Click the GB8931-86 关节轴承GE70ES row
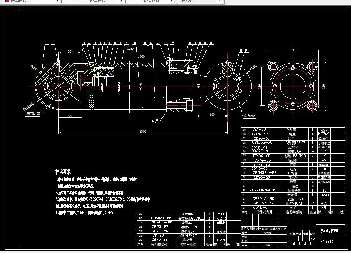This screenshot has width=351, height=253. (x=161, y=218)
